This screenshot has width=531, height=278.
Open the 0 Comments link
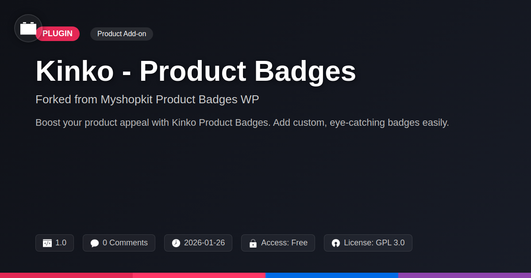click(125, 243)
